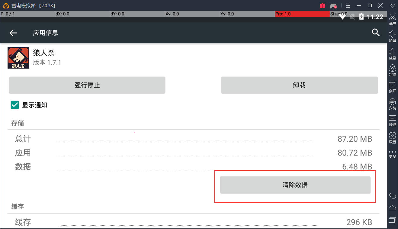
Task: Click the 清除数据 clear data button
Action: [295, 185]
